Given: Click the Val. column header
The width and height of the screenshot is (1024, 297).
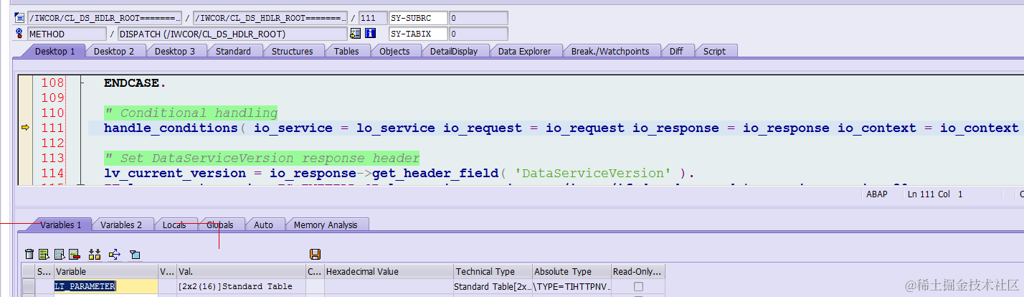Looking at the screenshot, I should pyautogui.click(x=241, y=272).
